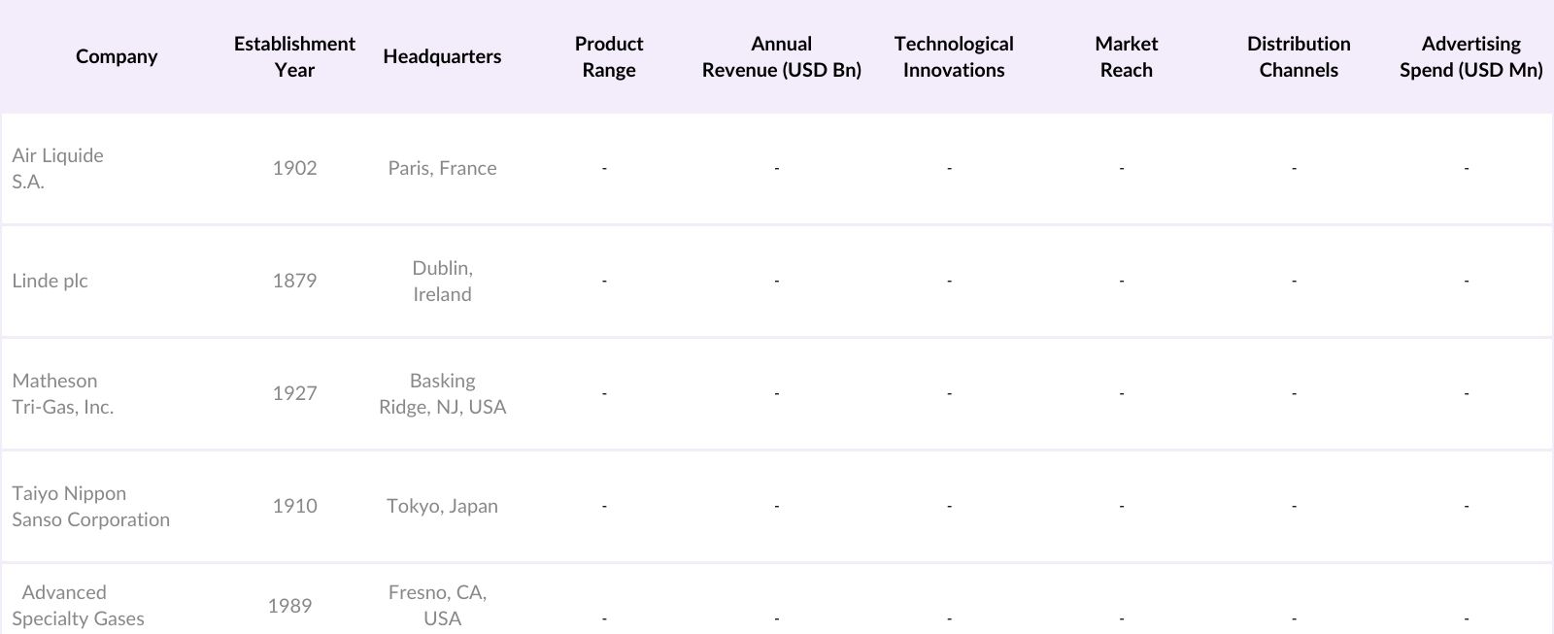Image resolution: width=1554 pixels, height=634 pixels.
Task: Click the Product Range column header
Action: (x=609, y=56)
